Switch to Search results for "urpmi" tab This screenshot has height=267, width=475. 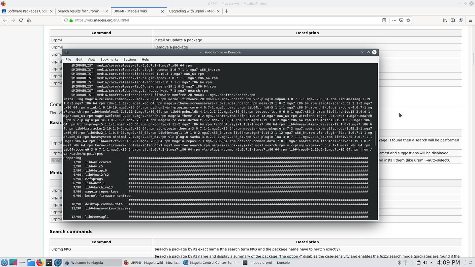pyautogui.click(x=82, y=11)
